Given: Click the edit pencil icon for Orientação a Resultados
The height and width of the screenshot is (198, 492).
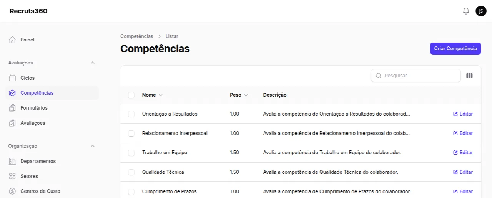Looking at the screenshot, I should point(455,114).
